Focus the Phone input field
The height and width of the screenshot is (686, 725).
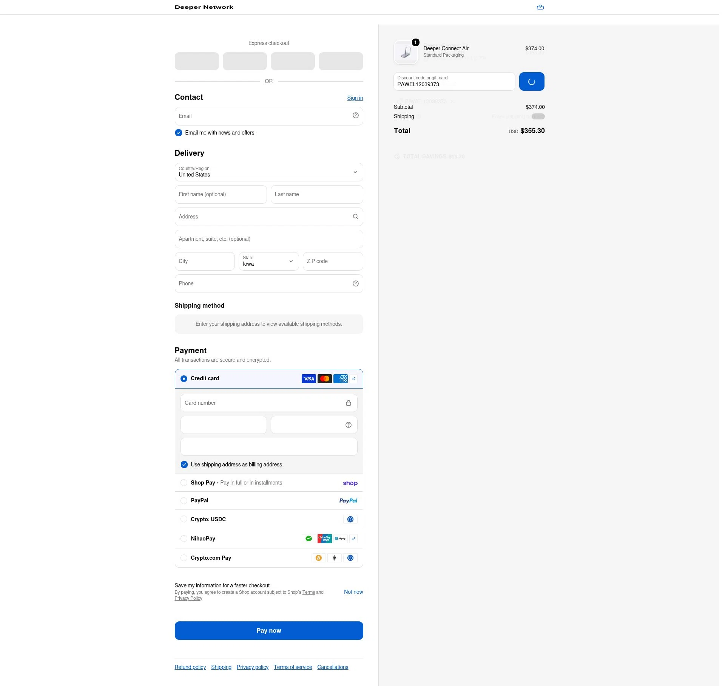(x=269, y=283)
